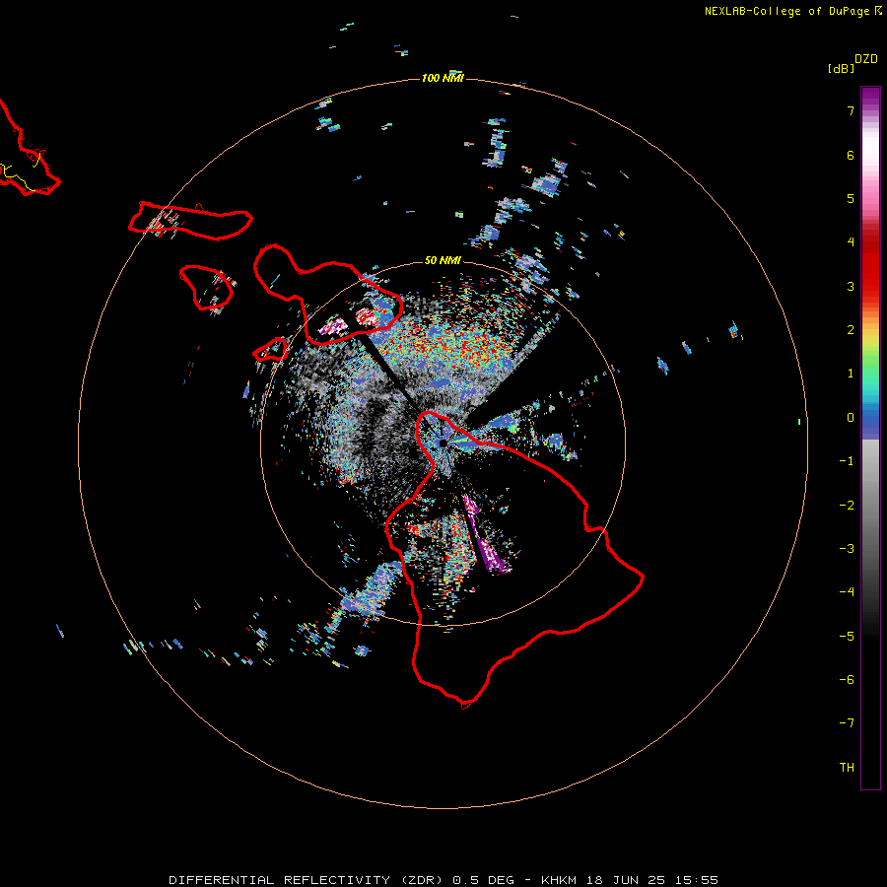Click the 0 value on color scale
Screen dimensions: 887x887
[851, 418]
